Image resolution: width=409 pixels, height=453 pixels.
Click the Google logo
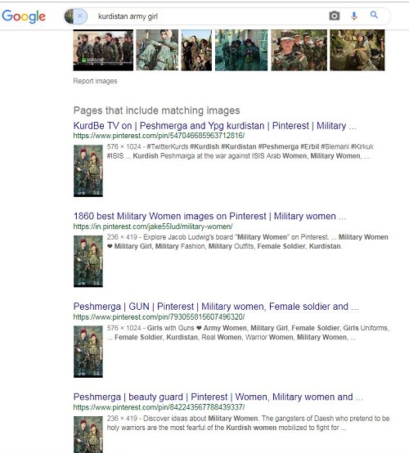pos(24,16)
